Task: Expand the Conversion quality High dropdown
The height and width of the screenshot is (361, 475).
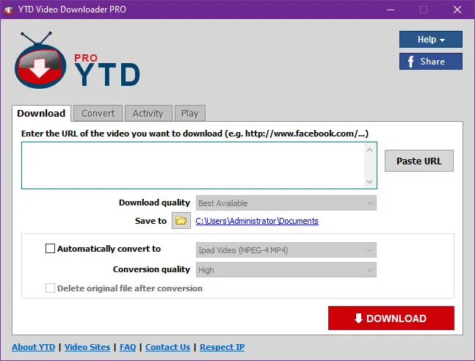Action: click(286, 270)
